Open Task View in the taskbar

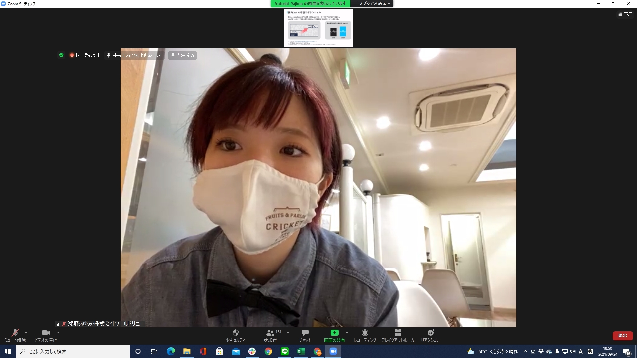[154, 351]
